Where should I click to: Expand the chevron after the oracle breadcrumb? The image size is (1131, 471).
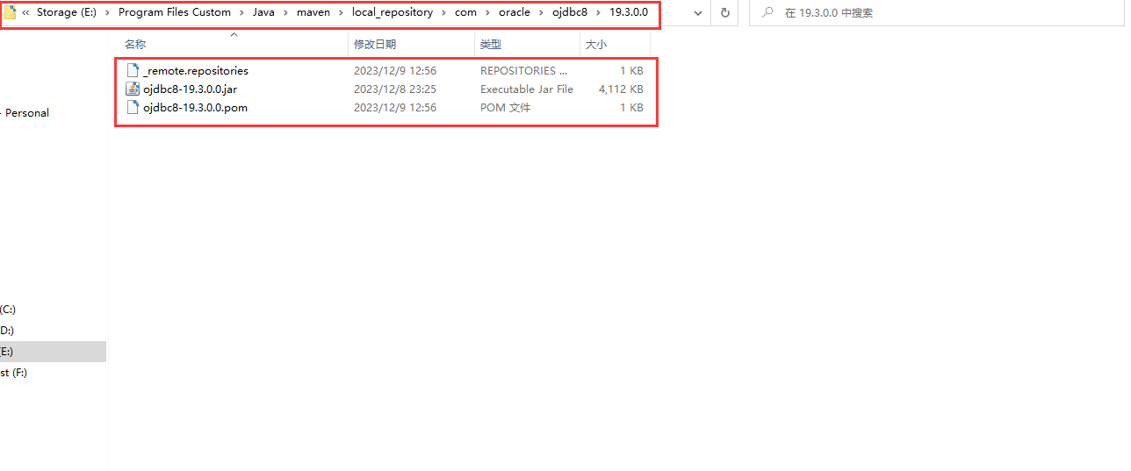[x=541, y=12]
